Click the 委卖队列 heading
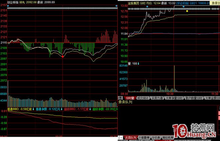Image resolution: width=220 pixels, height=141 pixels. tap(125, 102)
